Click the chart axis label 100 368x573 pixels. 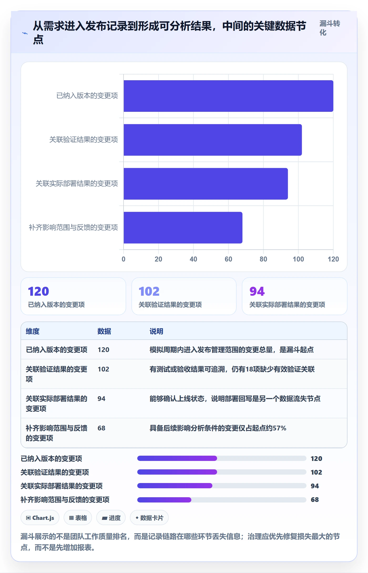298,259
